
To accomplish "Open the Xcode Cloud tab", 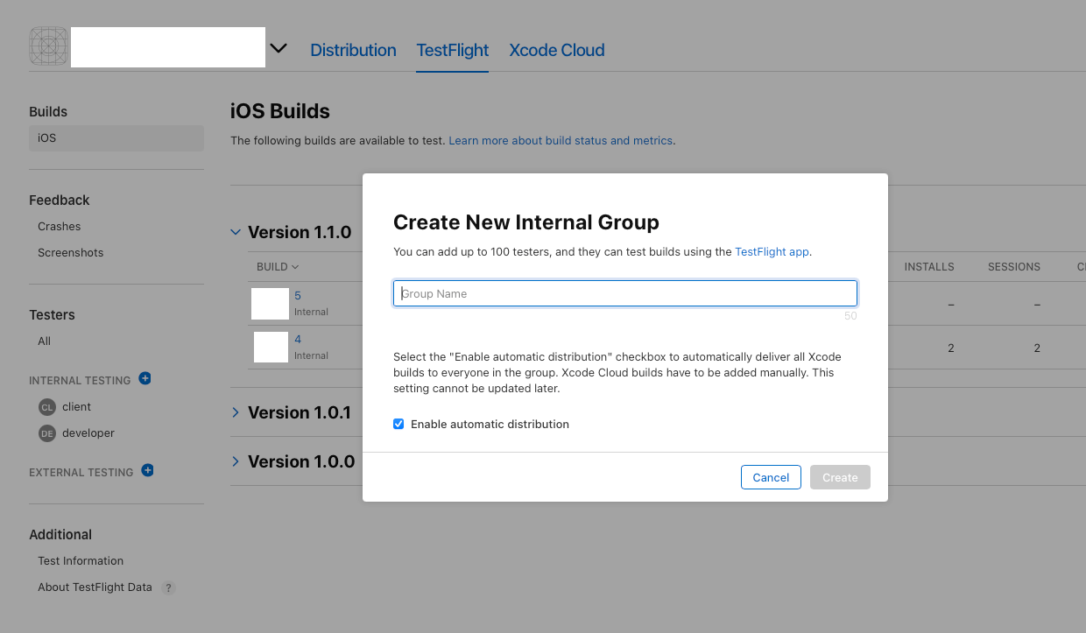I will pos(556,50).
